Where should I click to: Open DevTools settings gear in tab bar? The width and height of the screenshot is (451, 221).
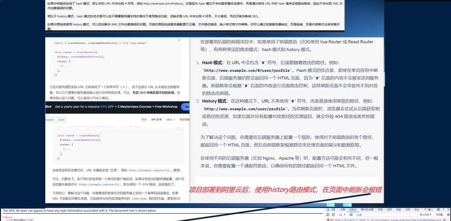(x=438, y=210)
